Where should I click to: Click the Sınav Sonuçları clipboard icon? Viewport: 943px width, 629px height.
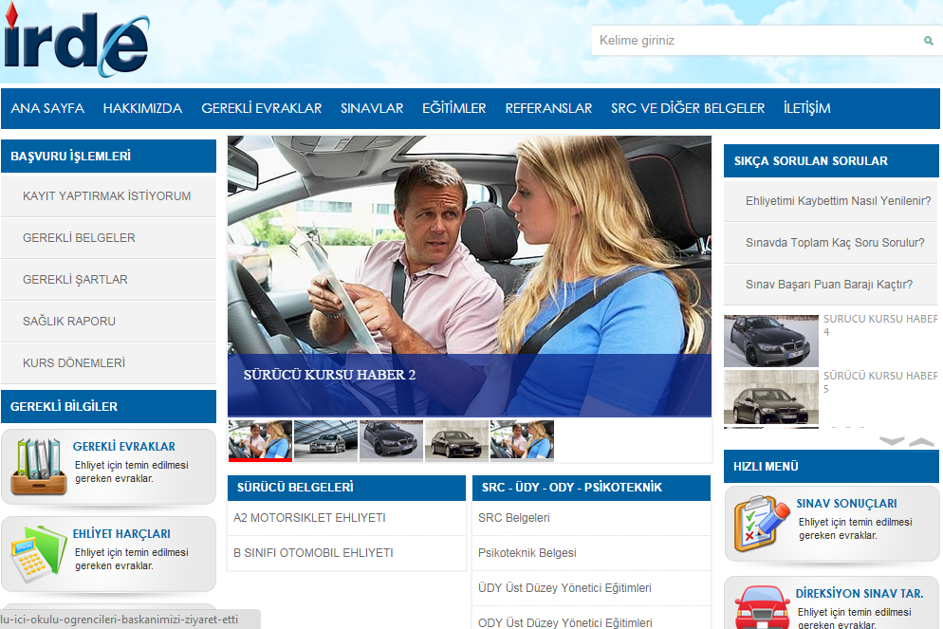point(762,524)
